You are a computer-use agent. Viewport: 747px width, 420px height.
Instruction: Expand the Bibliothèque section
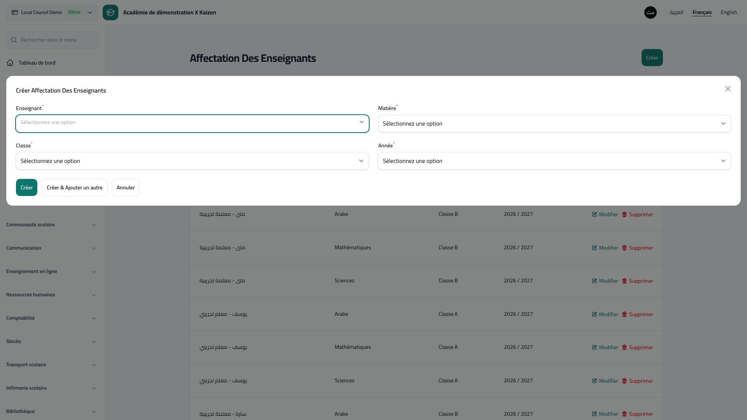click(51, 411)
